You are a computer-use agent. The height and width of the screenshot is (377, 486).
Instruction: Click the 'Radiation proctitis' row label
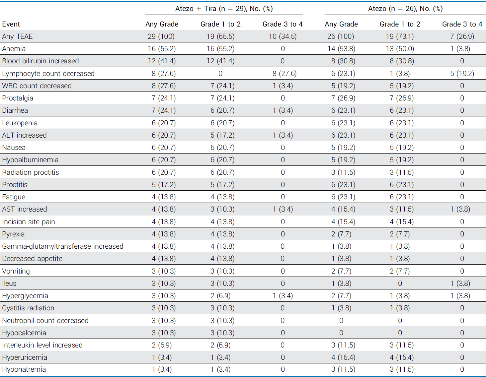click(31, 172)
